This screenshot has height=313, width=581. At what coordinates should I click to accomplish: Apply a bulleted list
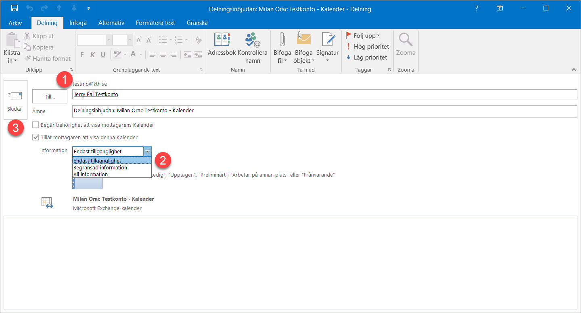tap(163, 40)
